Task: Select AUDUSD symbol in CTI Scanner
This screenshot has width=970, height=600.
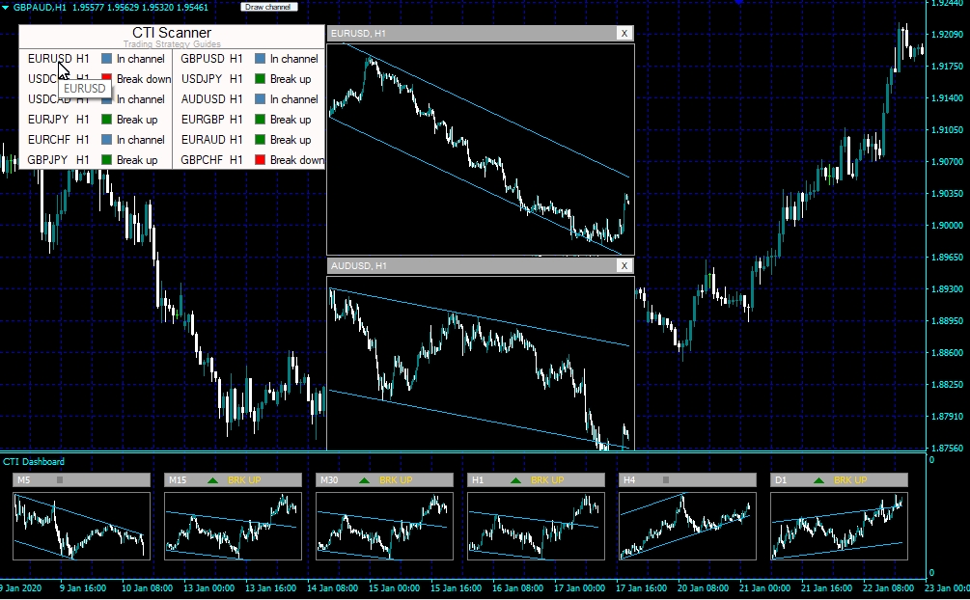Action: coord(203,99)
